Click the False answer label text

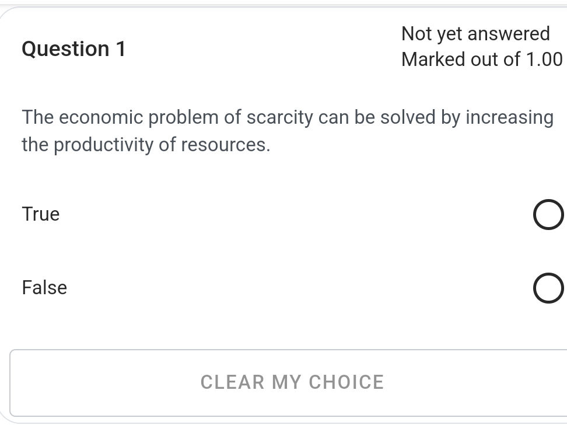[x=44, y=288]
